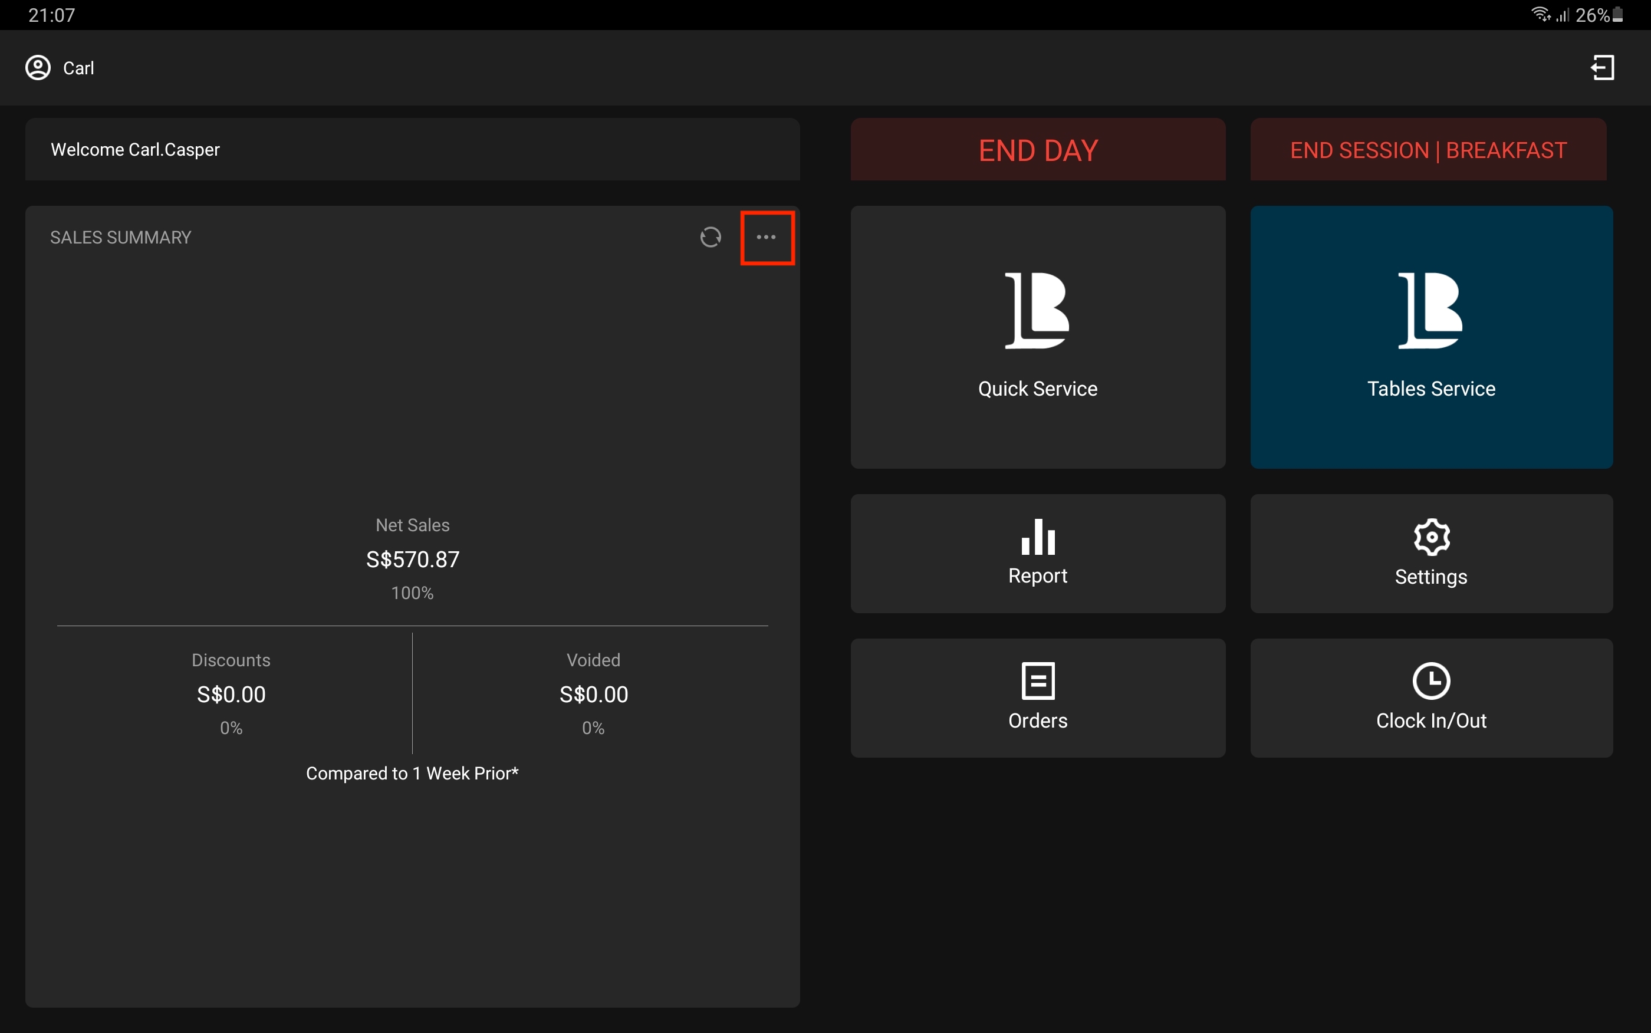Tap the logout icon at top right
This screenshot has height=1033, width=1651.
(x=1603, y=68)
